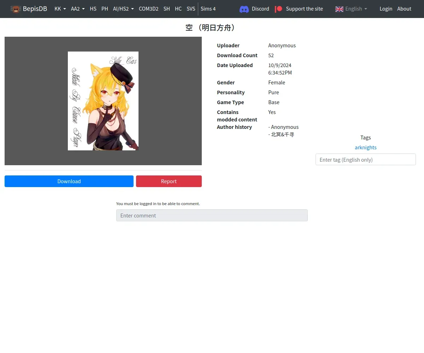424x353 pixels.
Task: Click the Login link
Action: [x=386, y=9]
